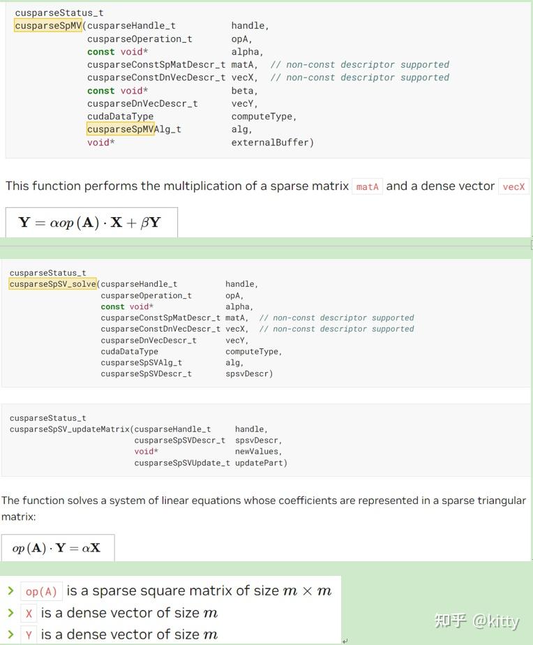Click the highlighted cusparseSpSV_solve function name
This screenshot has height=645, width=533.
pos(53,284)
